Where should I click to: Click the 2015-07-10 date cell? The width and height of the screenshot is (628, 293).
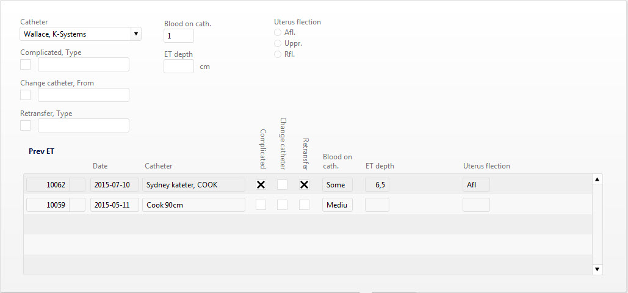tap(115, 185)
